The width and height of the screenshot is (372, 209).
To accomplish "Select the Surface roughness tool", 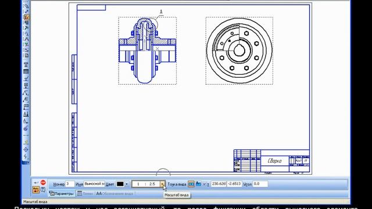I will (x=26, y=78).
